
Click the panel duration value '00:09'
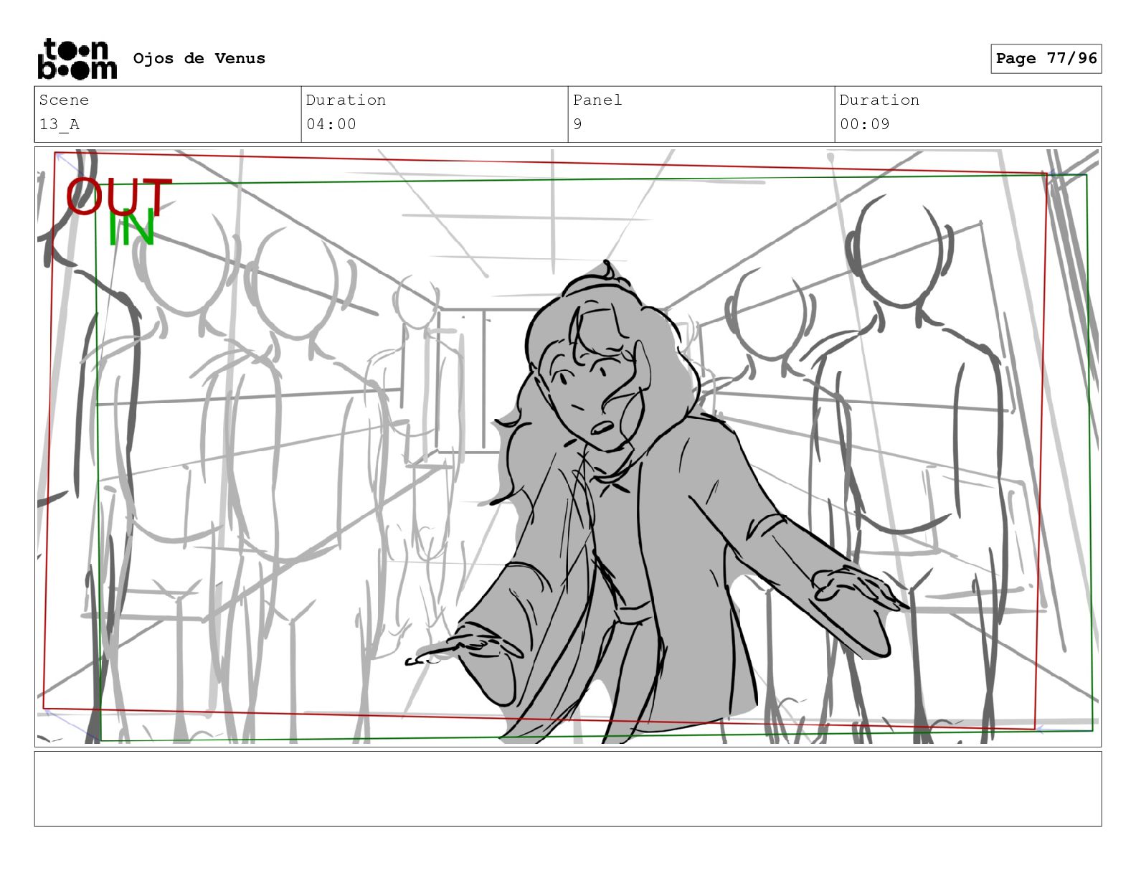[x=865, y=124]
